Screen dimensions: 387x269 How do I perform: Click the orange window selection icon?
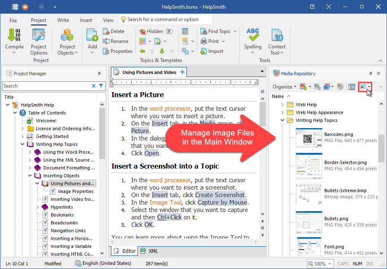(185, 41)
